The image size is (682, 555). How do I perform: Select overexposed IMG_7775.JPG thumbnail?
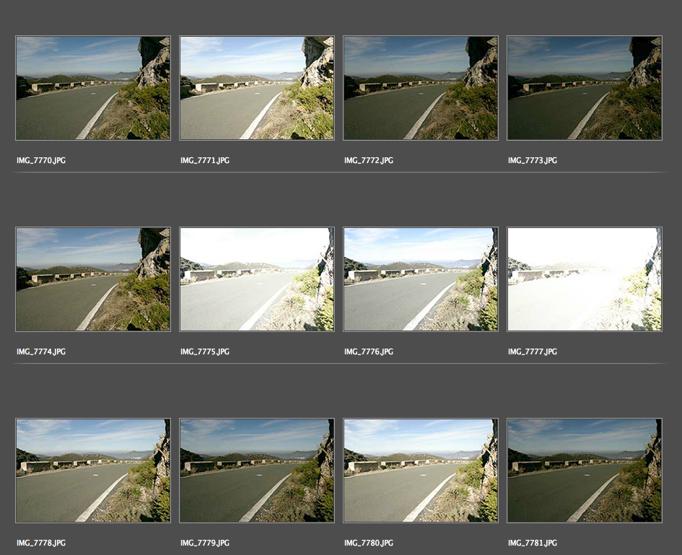[257, 279]
